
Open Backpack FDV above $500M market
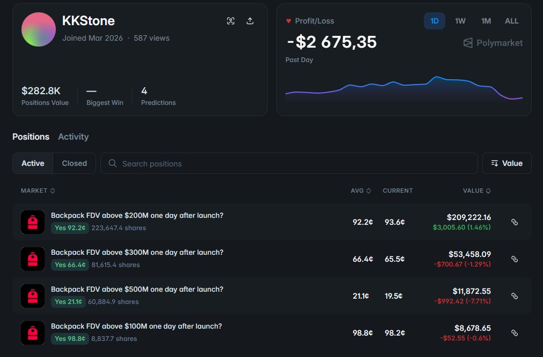click(137, 289)
